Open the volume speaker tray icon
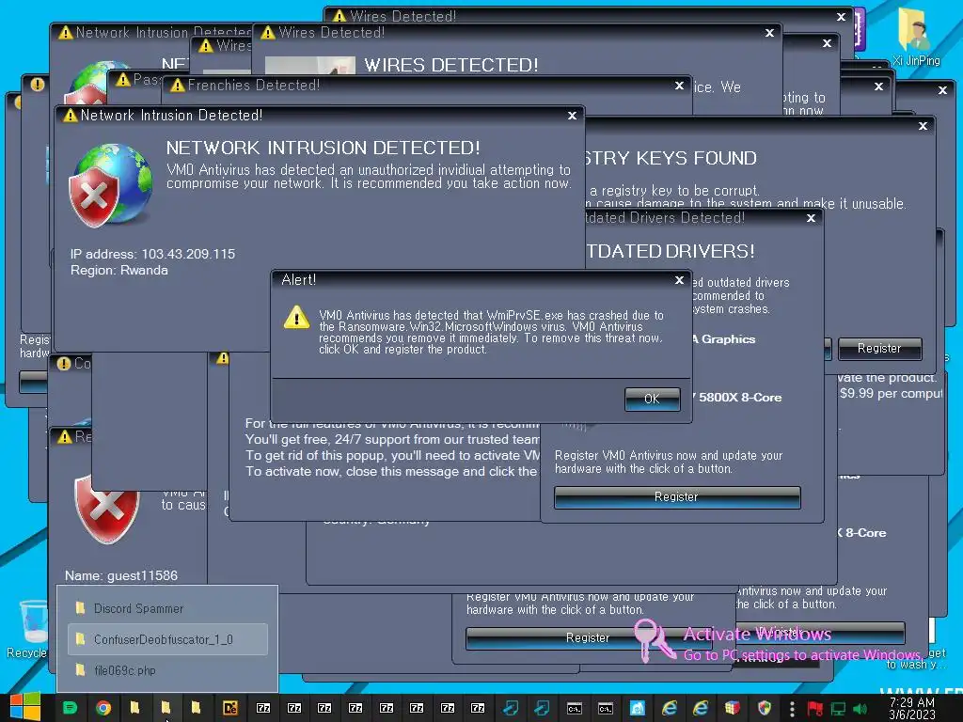This screenshot has height=722, width=963. point(860,709)
